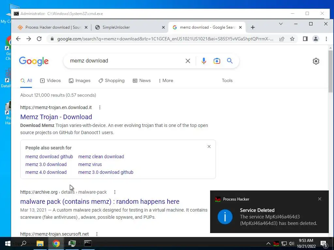Bookmark this page with the star icon
This screenshot has height=250, width=334.
click(x=292, y=39)
